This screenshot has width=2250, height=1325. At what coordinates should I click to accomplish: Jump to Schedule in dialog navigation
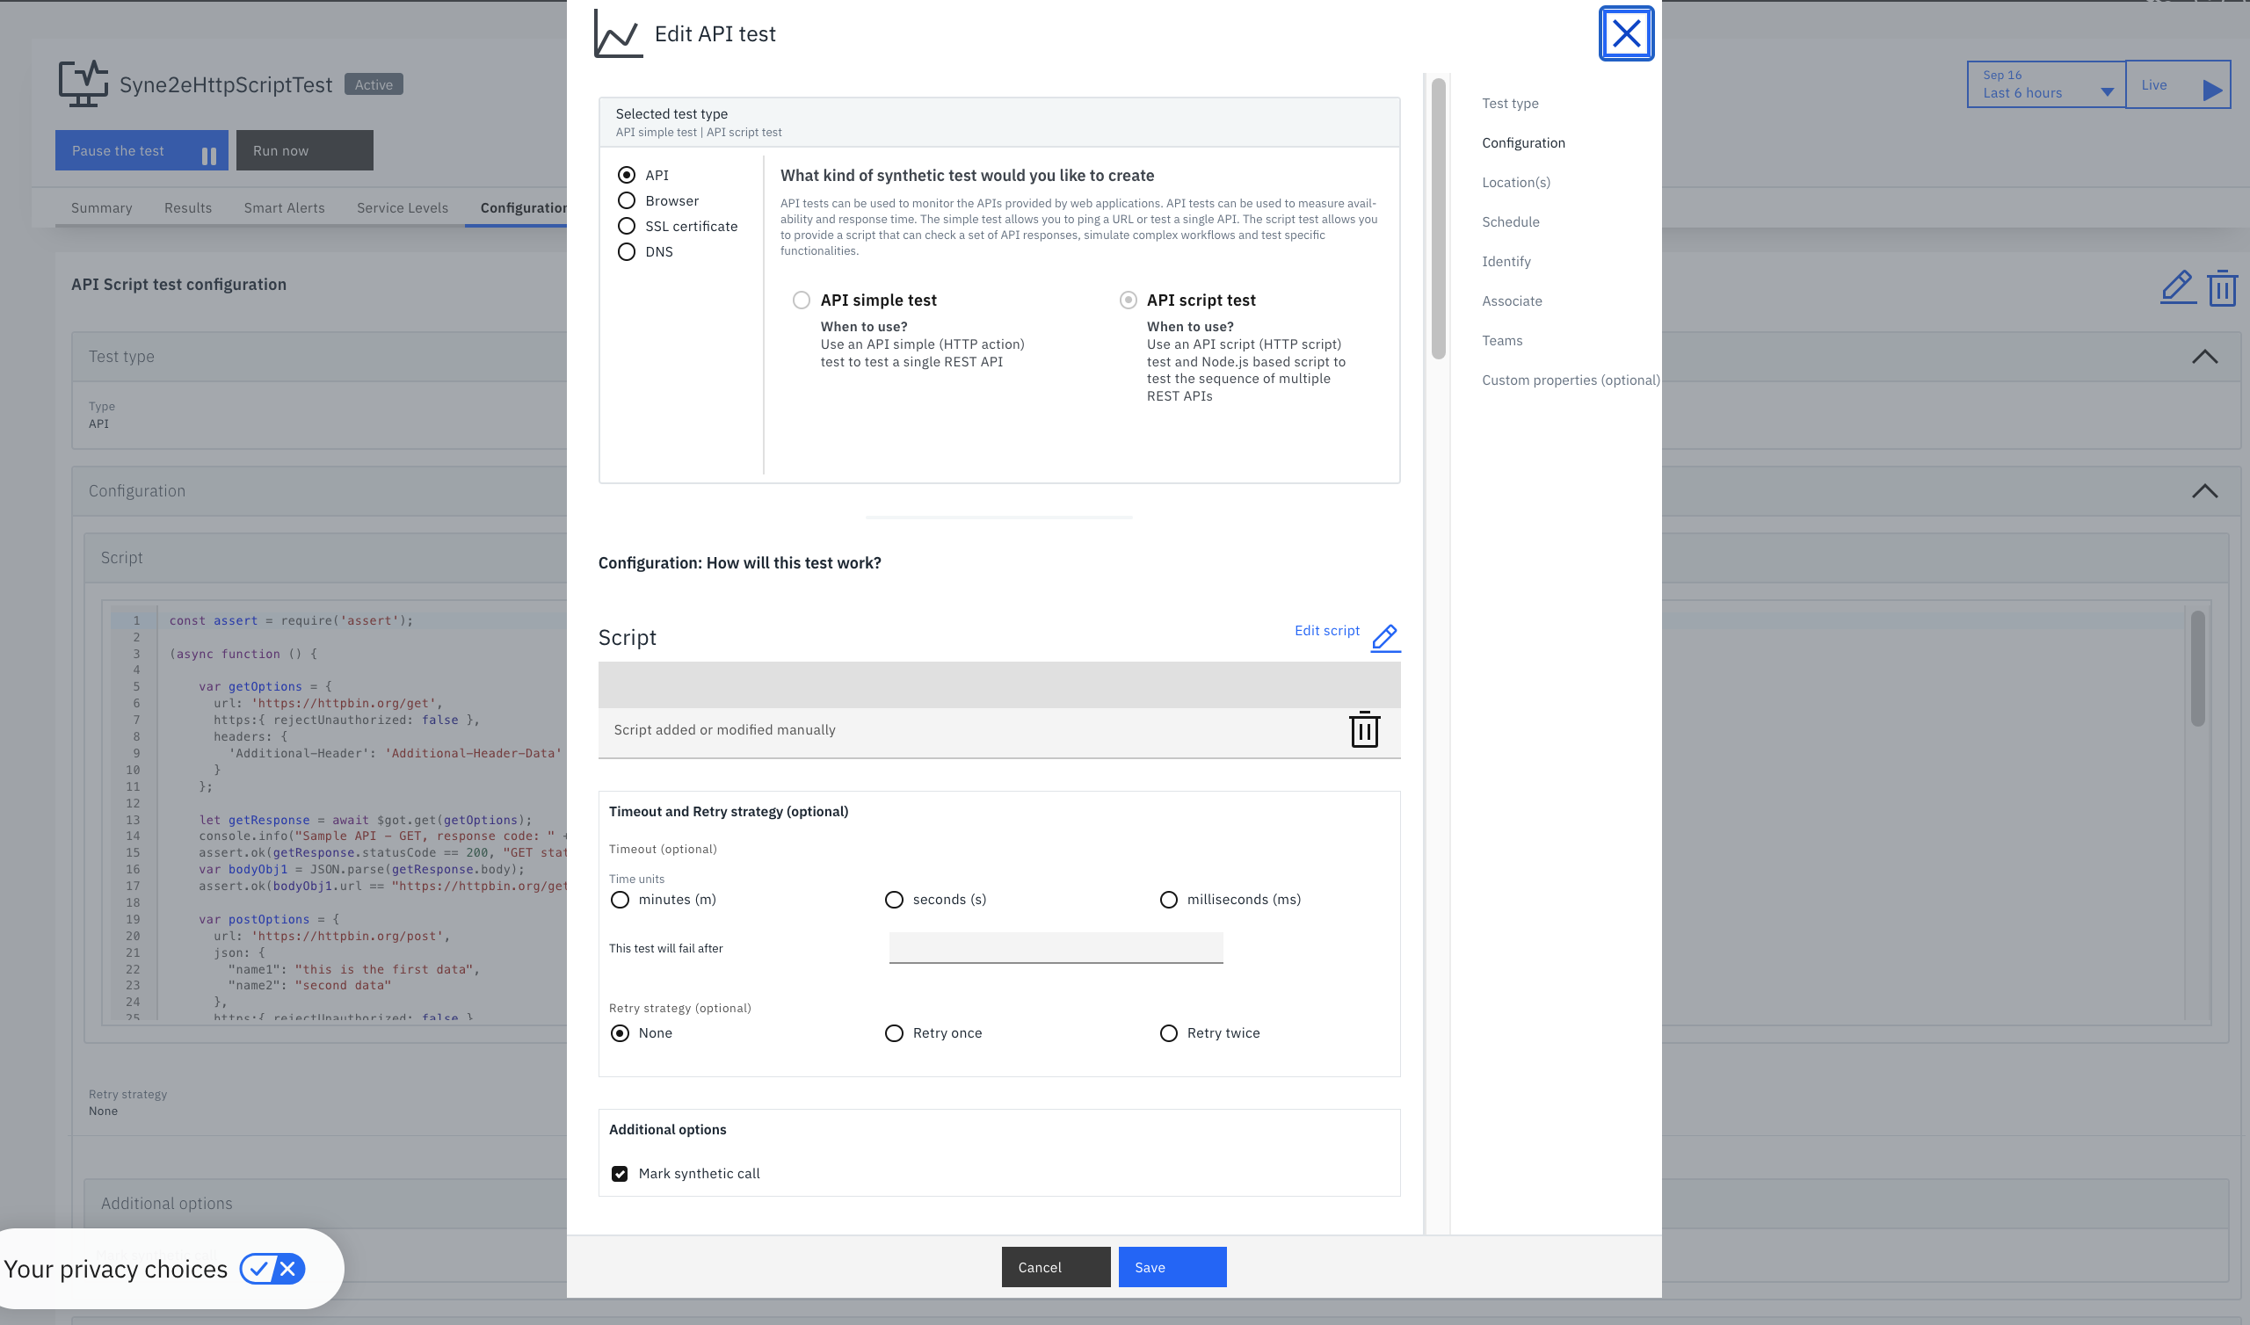pyautogui.click(x=1511, y=222)
